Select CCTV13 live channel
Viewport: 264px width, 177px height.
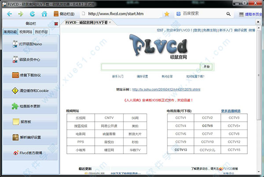[x=180, y=150]
